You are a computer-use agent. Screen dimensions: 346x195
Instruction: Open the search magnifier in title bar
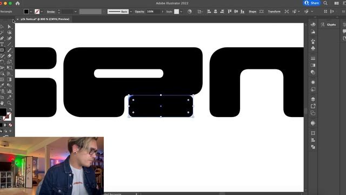pyautogui.click(x=325, y=3)
